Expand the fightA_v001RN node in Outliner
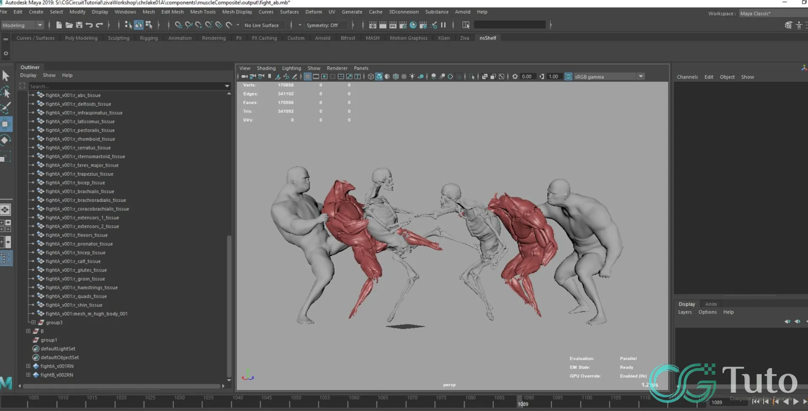 (28, 366)
